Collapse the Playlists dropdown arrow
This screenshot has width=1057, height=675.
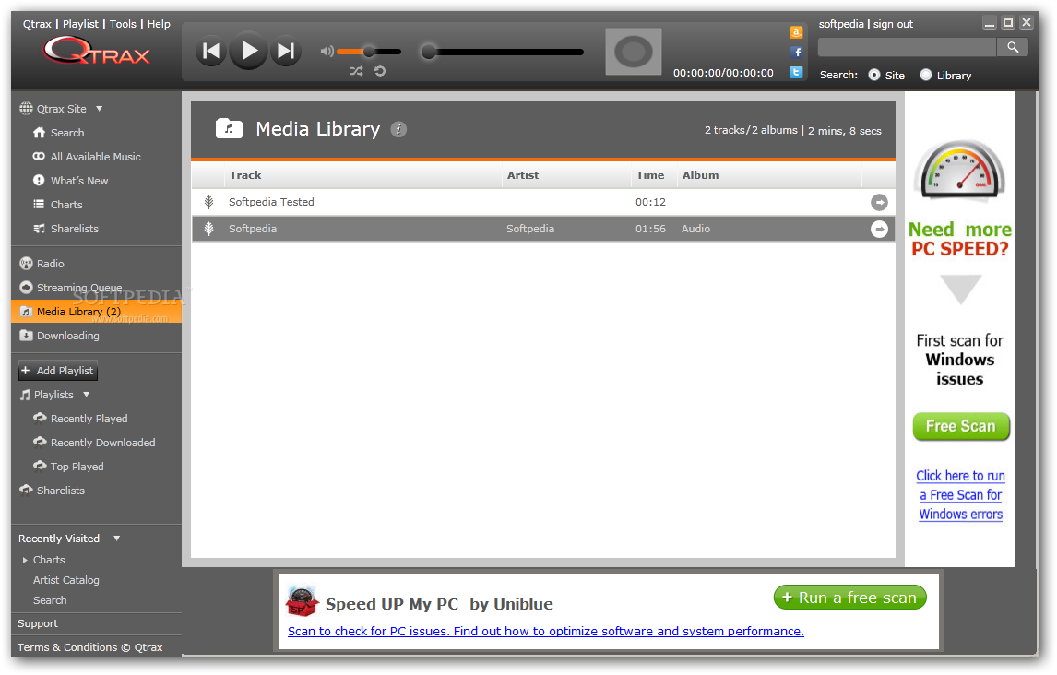pyautogui.click(x=87, y=394)
